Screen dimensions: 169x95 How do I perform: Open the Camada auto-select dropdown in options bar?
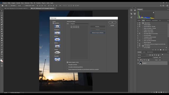point(20,6)
